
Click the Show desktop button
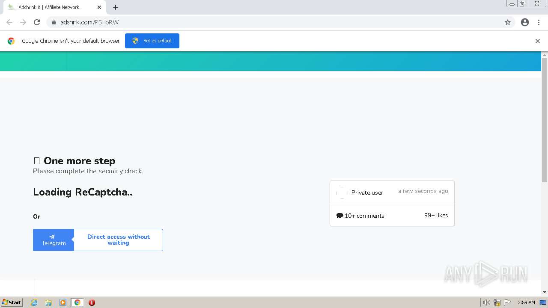(543, 302)
